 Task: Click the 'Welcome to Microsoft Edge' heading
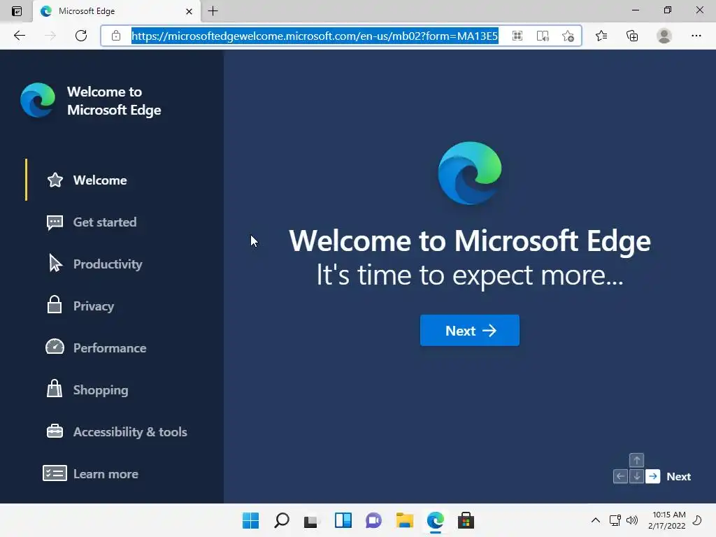point(469,241)
